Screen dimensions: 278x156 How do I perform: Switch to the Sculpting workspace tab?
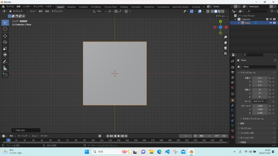tap(83, 7)
